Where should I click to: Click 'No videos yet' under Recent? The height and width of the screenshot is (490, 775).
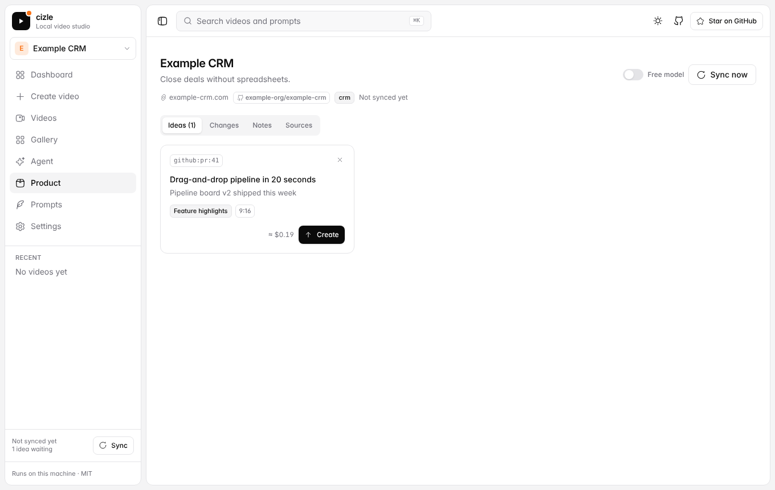41,272
